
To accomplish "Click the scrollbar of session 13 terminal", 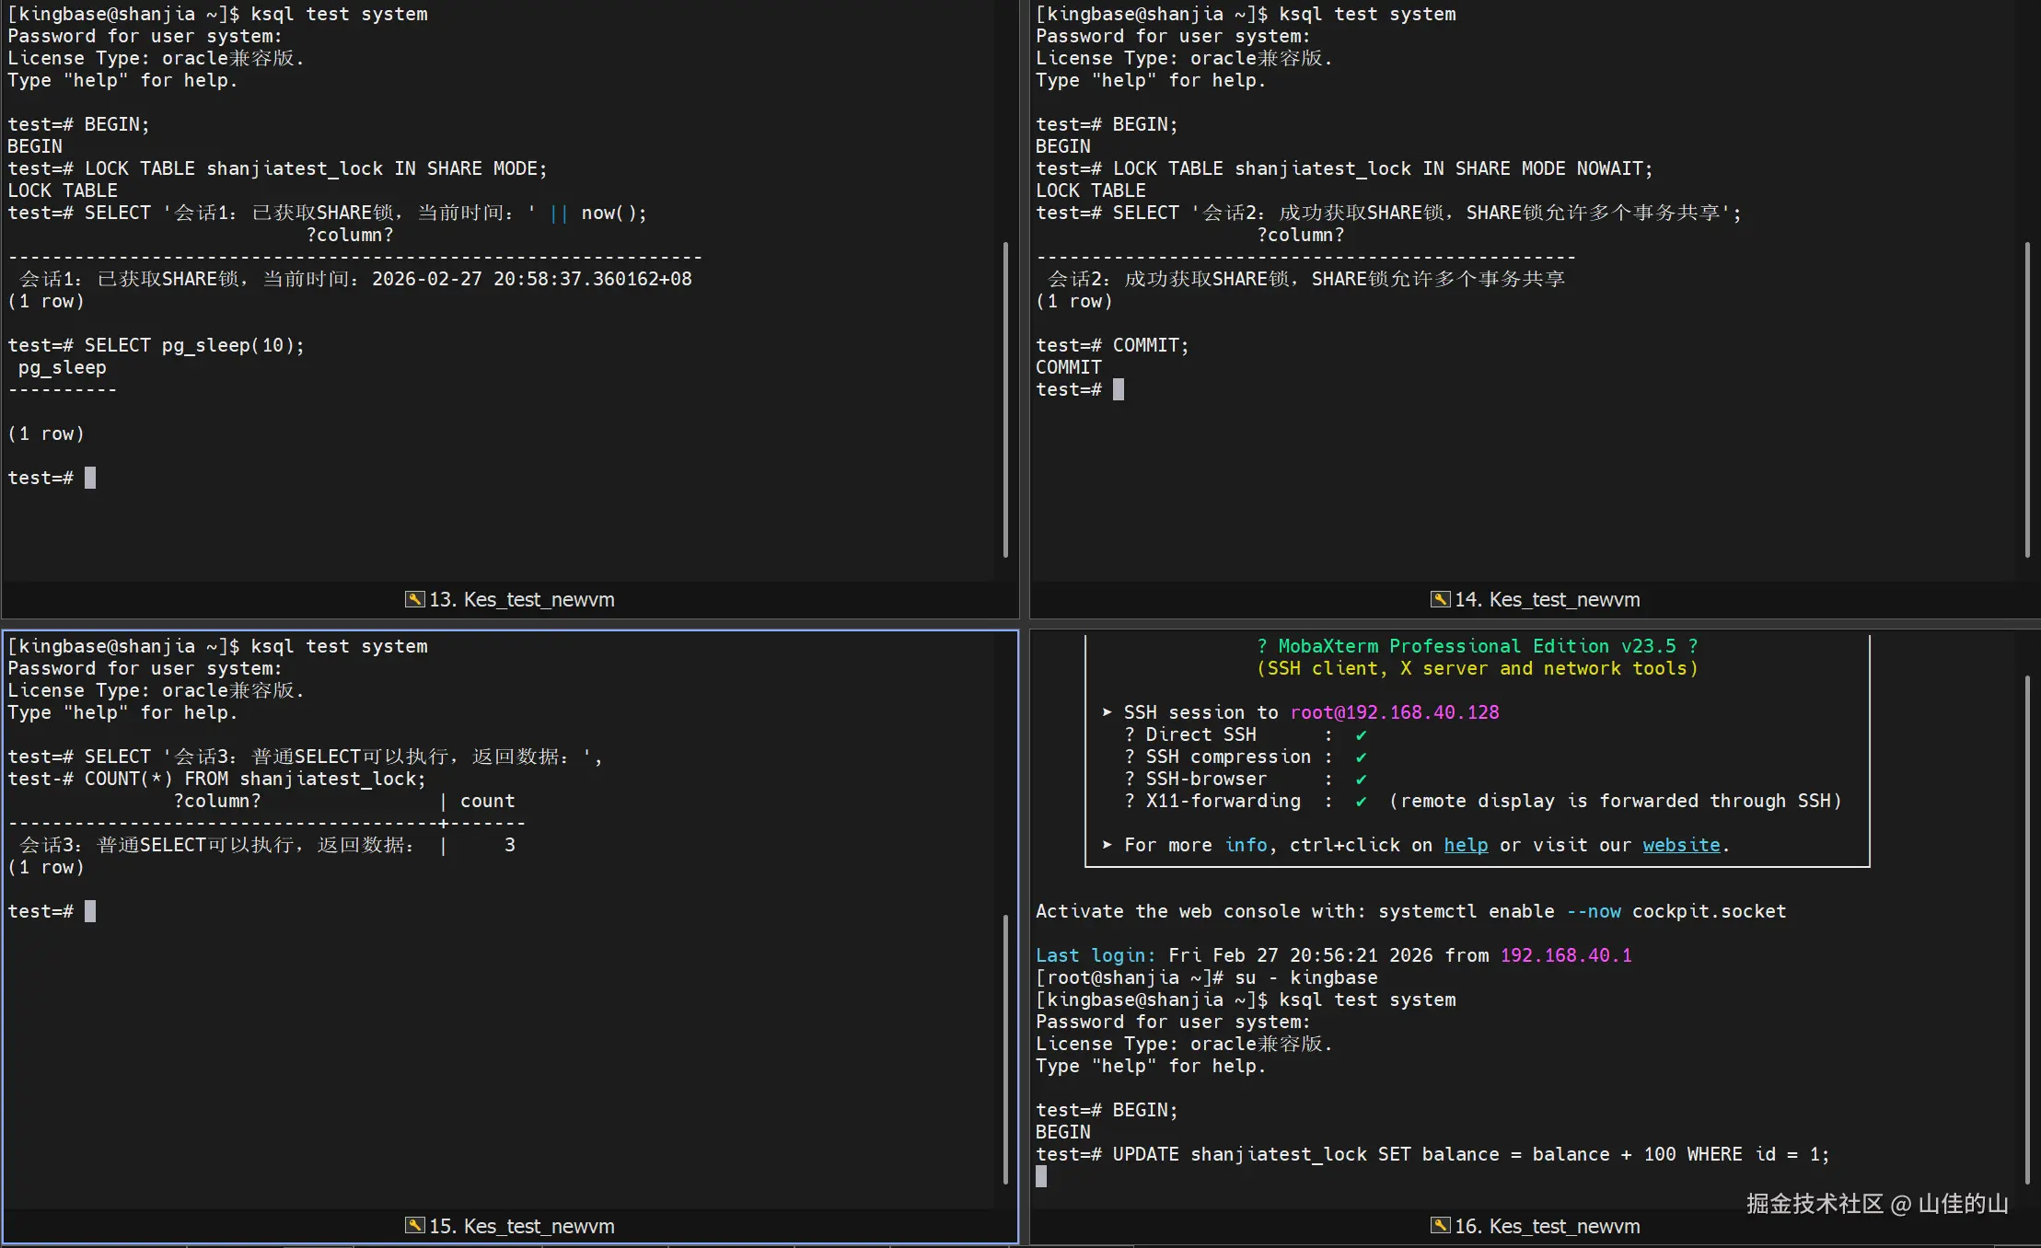I will pyautogui.click(x=1005, y=400).
